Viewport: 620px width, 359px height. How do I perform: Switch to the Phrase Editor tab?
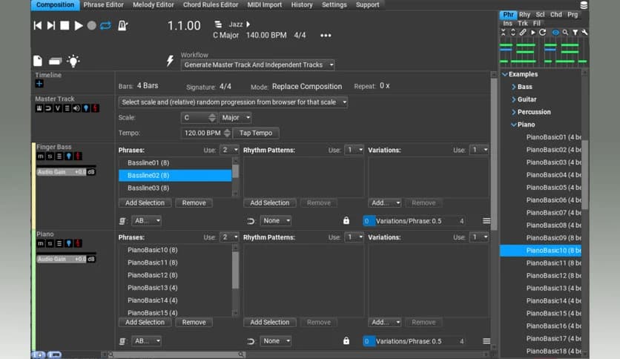[x=103, y=4]
